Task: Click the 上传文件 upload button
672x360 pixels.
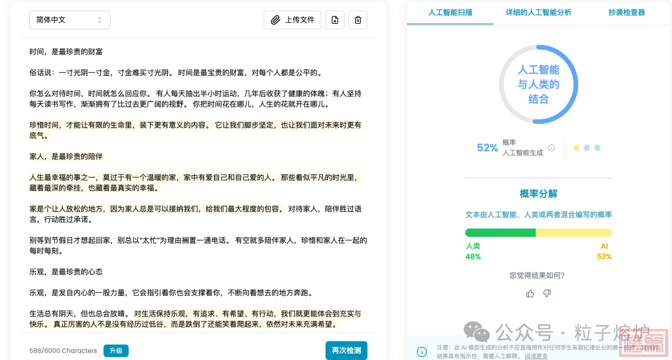Action: click(292, 20)
